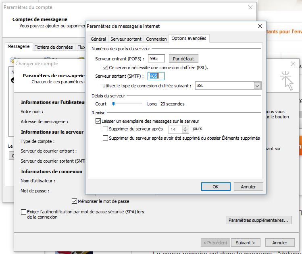Viewport: 302px width, 254px height.
Task: Toggle Laisser un exemplaire des messages checkbox
Action: pos(98,121)
